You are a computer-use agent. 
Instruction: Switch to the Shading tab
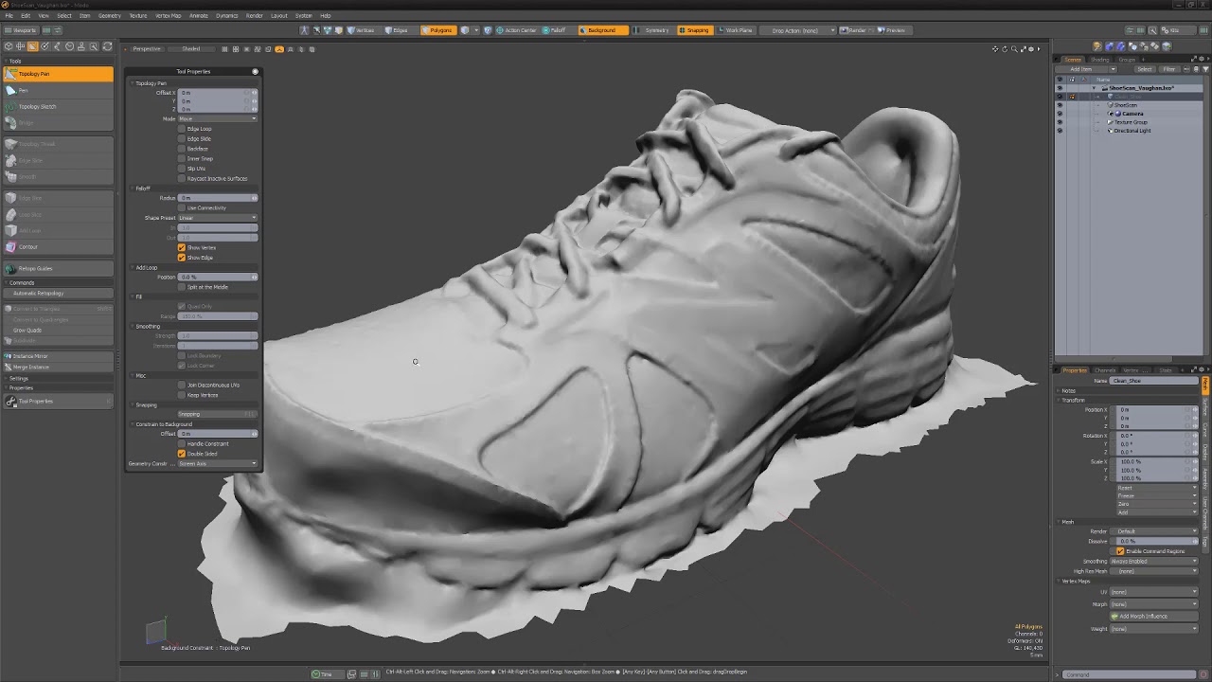[x=1100, y=60]
